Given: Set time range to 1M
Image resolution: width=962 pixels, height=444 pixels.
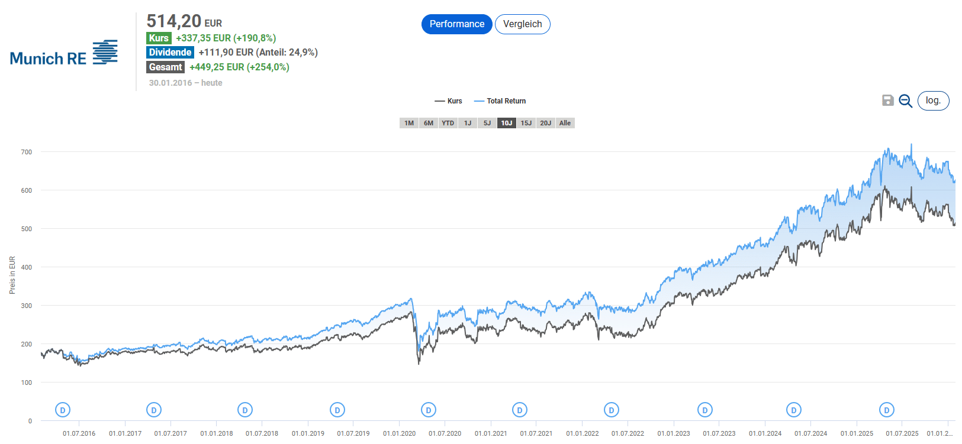Looking at the screenshot, I should (409, 123).
